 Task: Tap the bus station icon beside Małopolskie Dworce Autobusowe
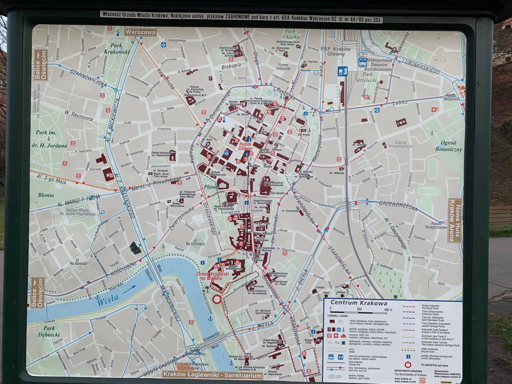click(362, 62)
